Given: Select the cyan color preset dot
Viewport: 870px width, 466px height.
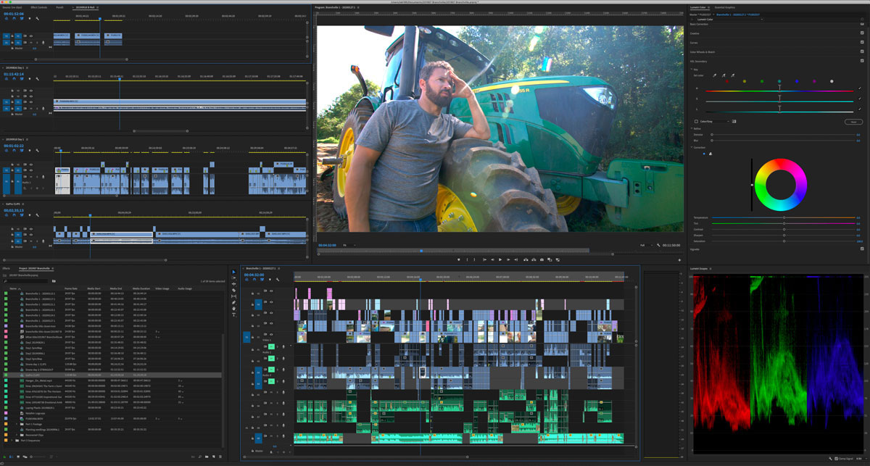Looking at the screenshot, I should [x=779, y=81].
